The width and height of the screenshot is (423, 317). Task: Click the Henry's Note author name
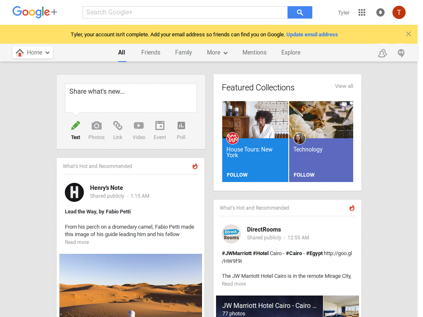pos(106,188)
